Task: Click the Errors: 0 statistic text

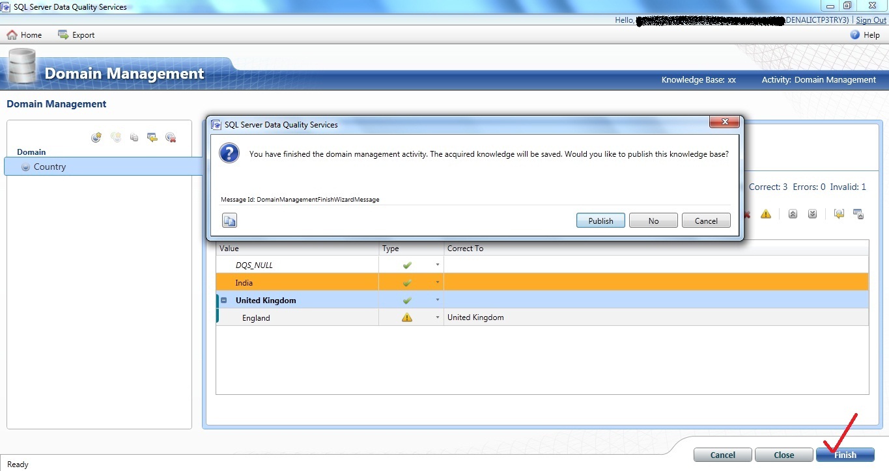Action: 809,187
